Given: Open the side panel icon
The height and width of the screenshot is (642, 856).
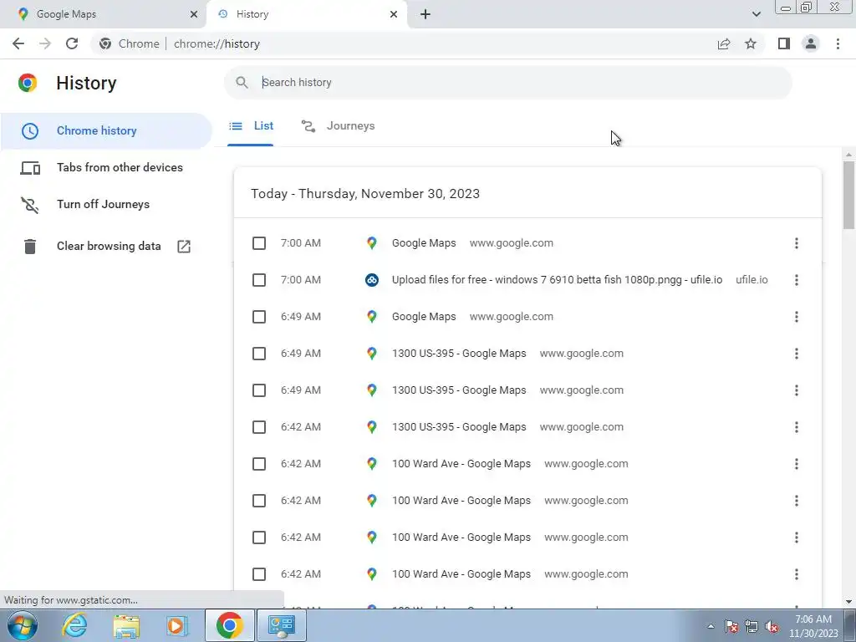Looking at the screenshot, I should (x=784, y=43).
